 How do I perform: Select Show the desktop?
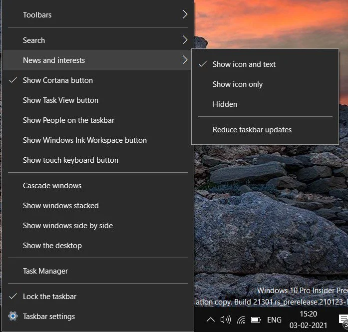[x=98, y=246]
